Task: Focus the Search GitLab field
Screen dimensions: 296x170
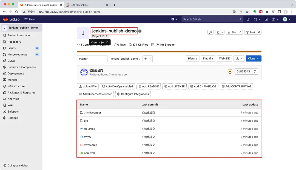Action: tap(212, 19)
